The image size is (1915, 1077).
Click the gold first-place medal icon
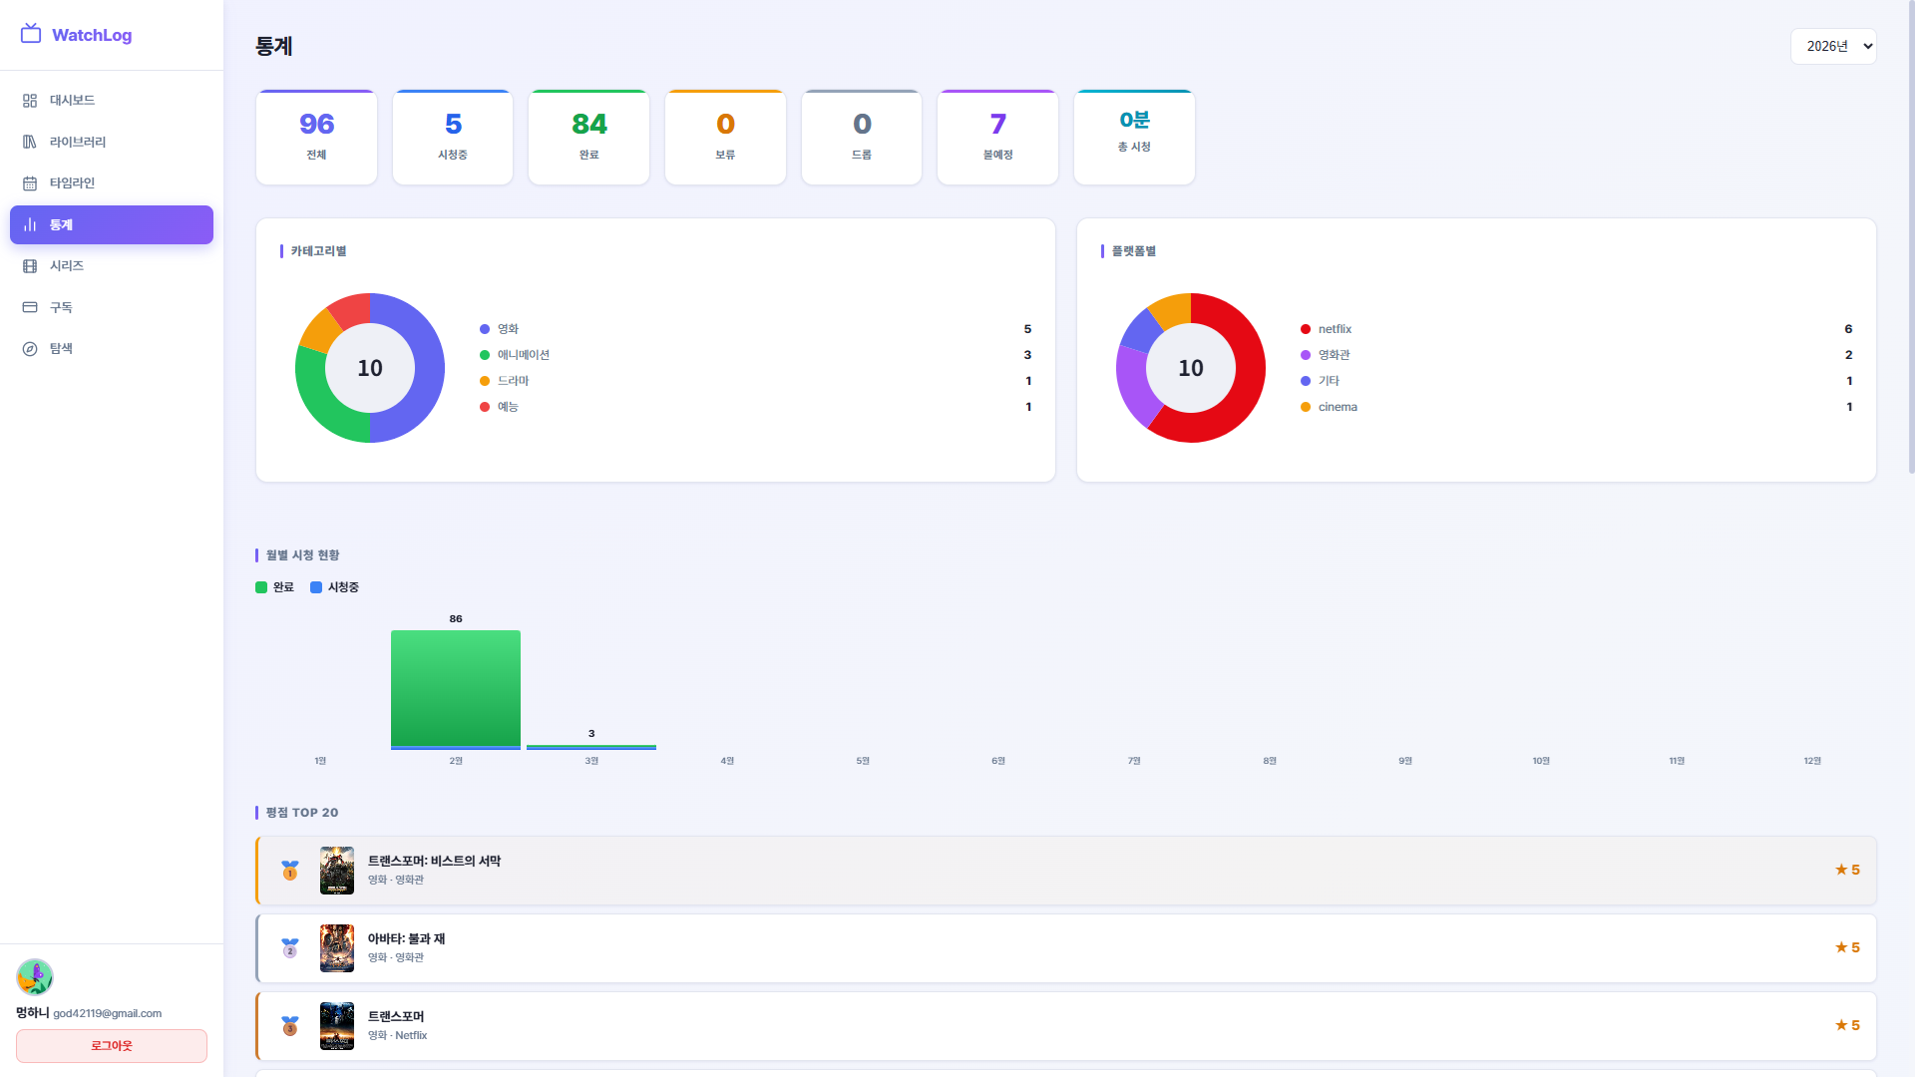point(290,871)
